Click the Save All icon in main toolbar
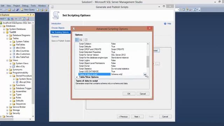Screen dimensions: 224x126 click(17, 10)
